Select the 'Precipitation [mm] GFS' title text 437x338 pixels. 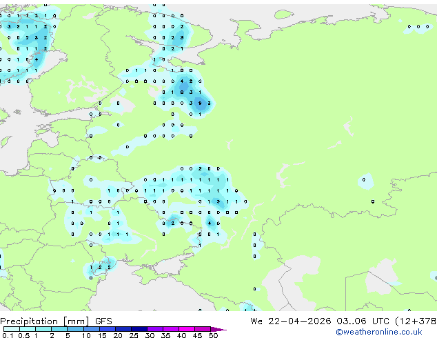pos(56,321)
